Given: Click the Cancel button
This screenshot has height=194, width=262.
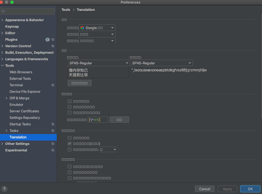Looking at the screenshot, I should [205, 189].
